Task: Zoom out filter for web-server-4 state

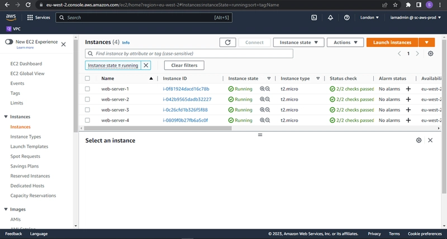Action: click(268, 120)
